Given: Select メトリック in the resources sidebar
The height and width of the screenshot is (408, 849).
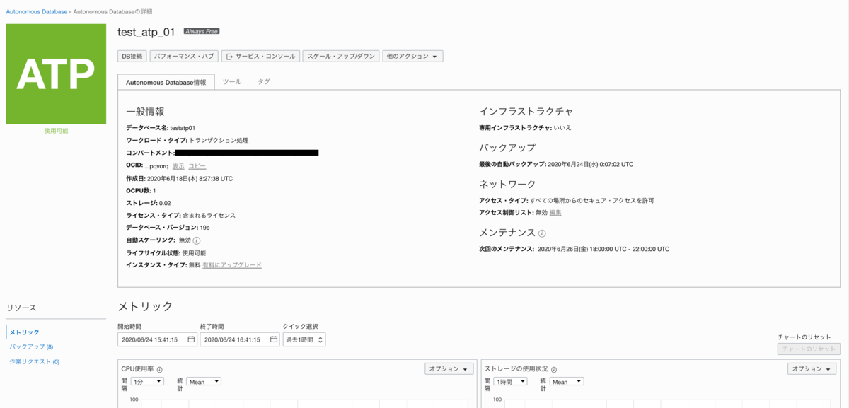Looking at the screenshot, I should (25, 332).
